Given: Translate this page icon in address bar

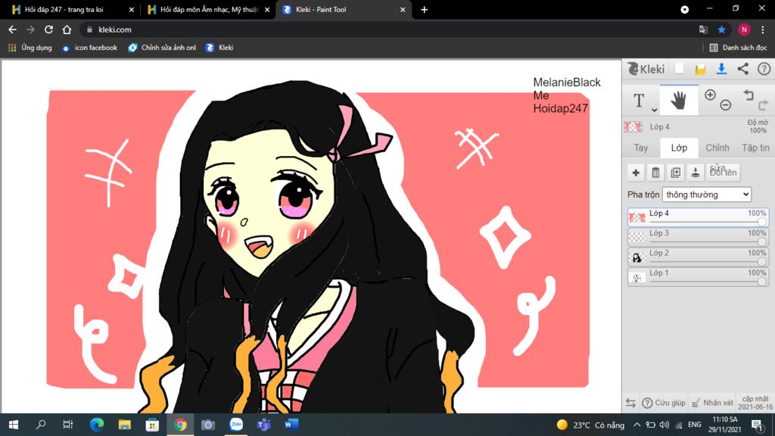Looking at the screenshot, I should (703, 30).
